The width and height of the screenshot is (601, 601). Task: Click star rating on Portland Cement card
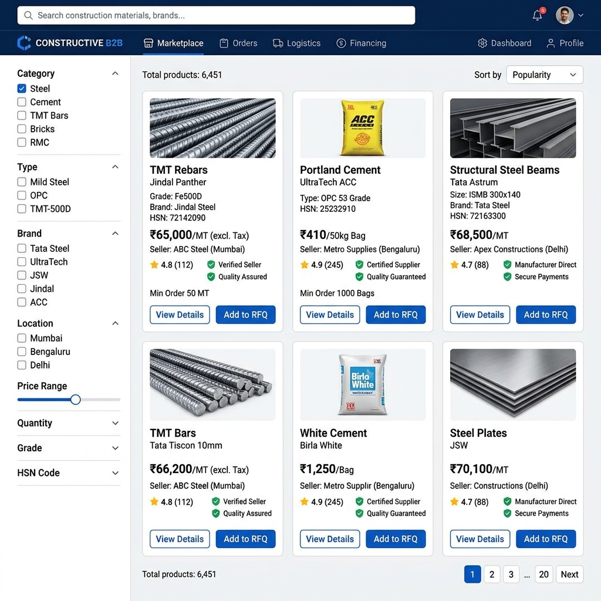[305, 265]
